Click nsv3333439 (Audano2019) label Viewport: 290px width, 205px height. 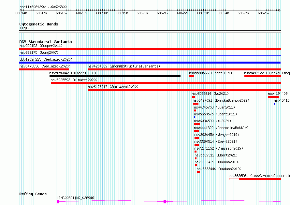217,162
